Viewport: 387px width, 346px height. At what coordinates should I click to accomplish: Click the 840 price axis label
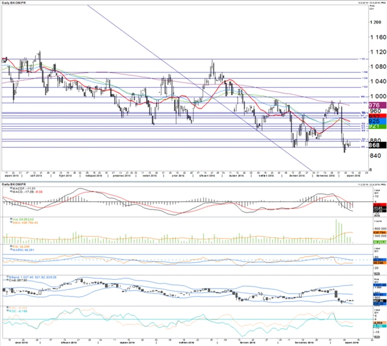coord(376,156)
